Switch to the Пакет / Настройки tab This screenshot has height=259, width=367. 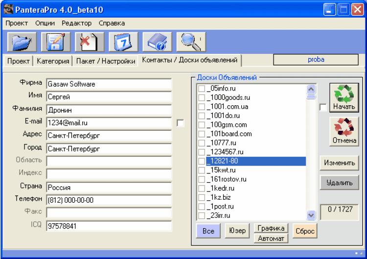106,61
